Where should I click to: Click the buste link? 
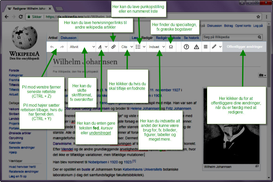(x=86, y=169)
